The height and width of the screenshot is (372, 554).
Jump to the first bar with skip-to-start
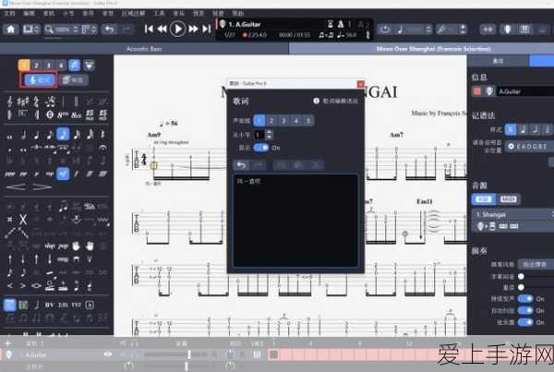tap(149, 29)
